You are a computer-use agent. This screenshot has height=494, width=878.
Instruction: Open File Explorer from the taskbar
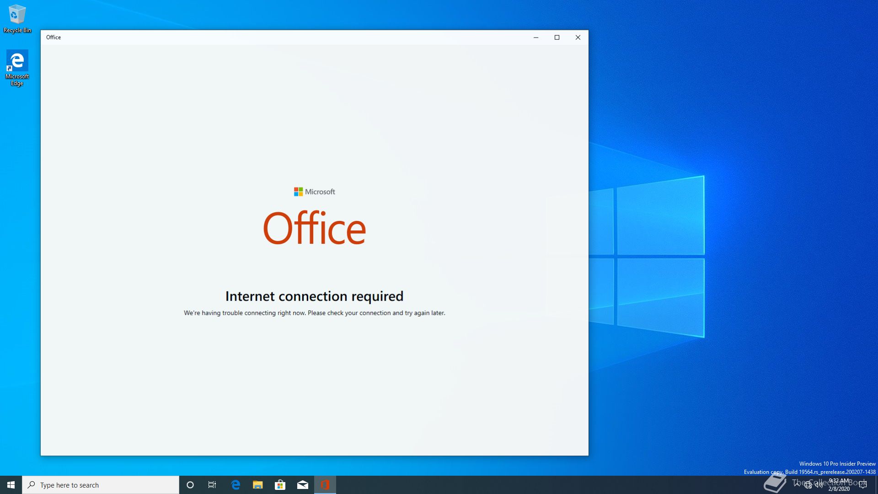pos(258,485)
